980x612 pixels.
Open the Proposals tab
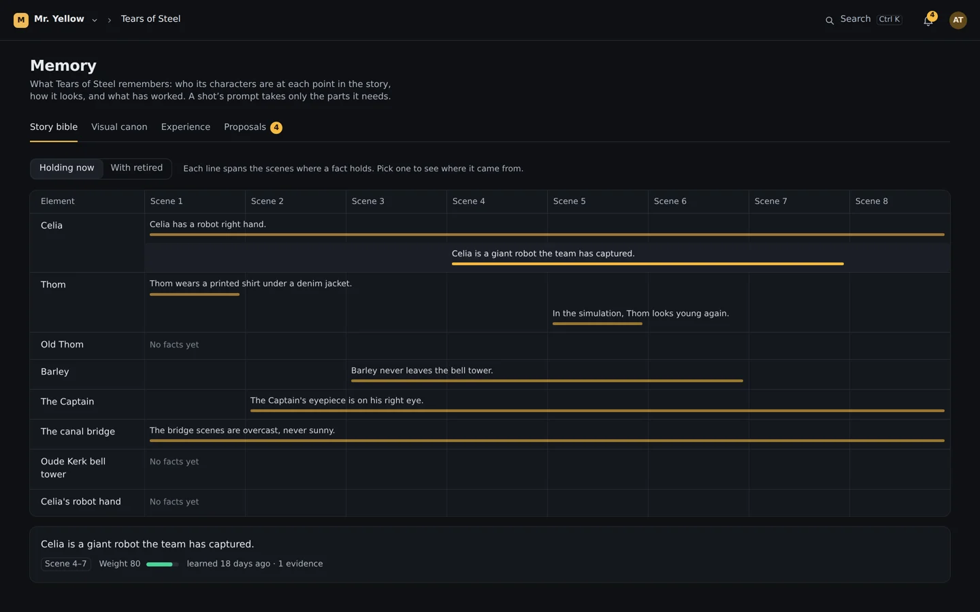tap(252, 127)
